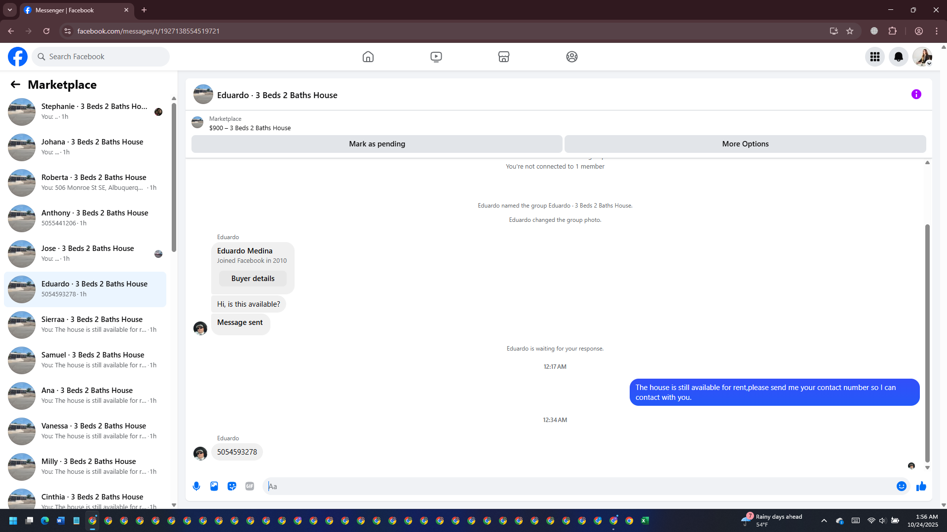Click the Mark as pending button
Screen dimensions: 947x532
coord(377,144)
